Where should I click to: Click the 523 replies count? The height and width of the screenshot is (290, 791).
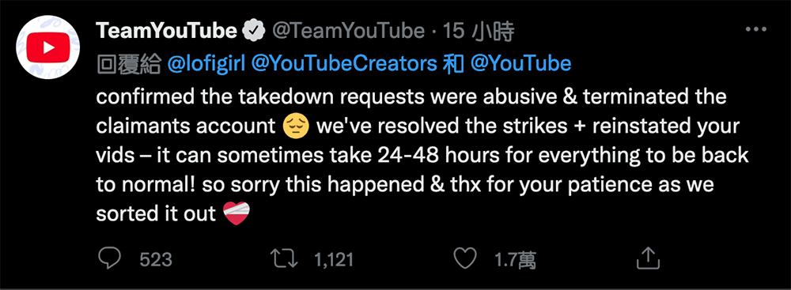[x=155, y=260]
